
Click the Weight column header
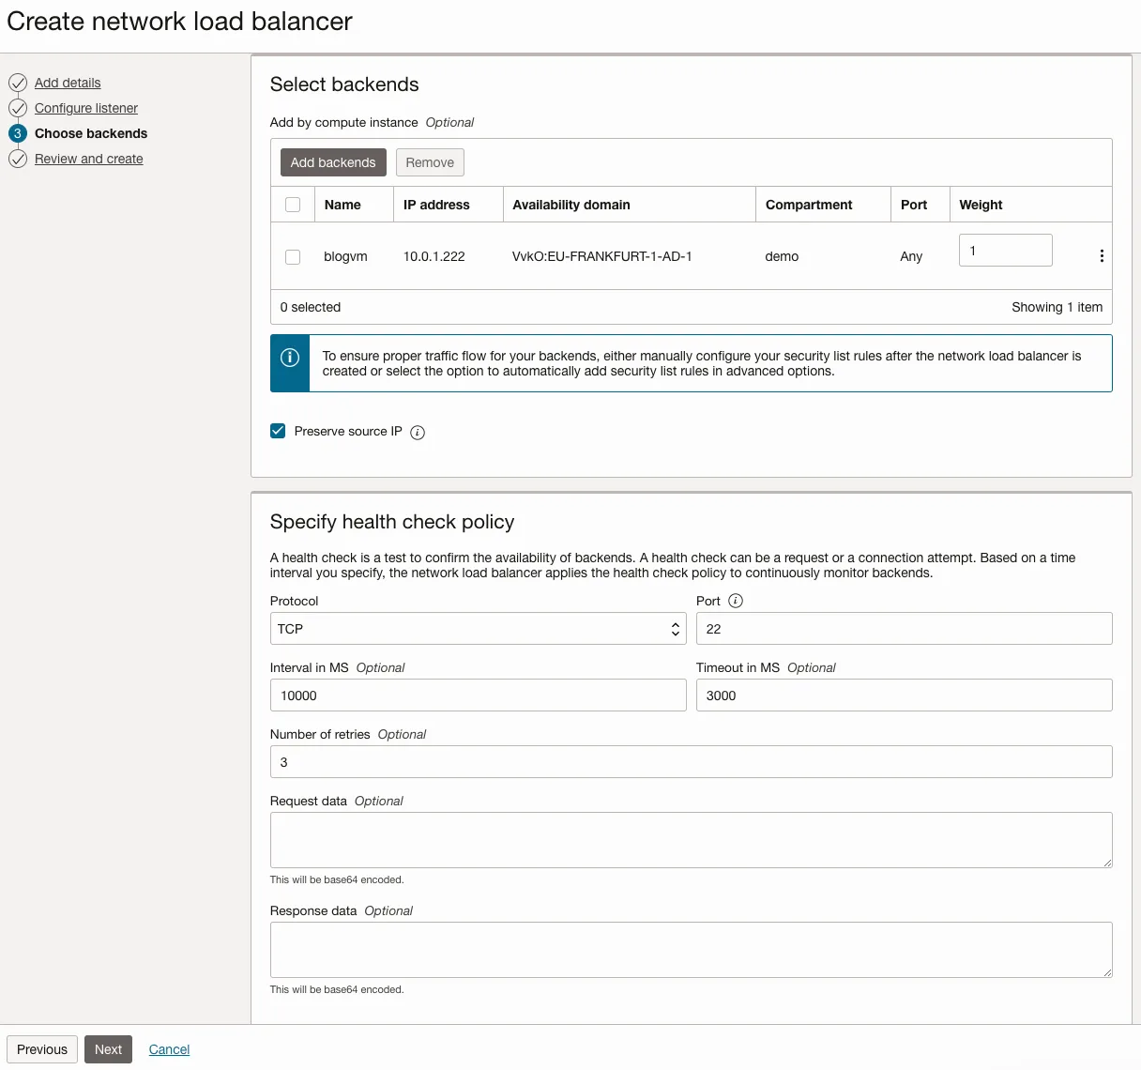click(x=981, y=205)
